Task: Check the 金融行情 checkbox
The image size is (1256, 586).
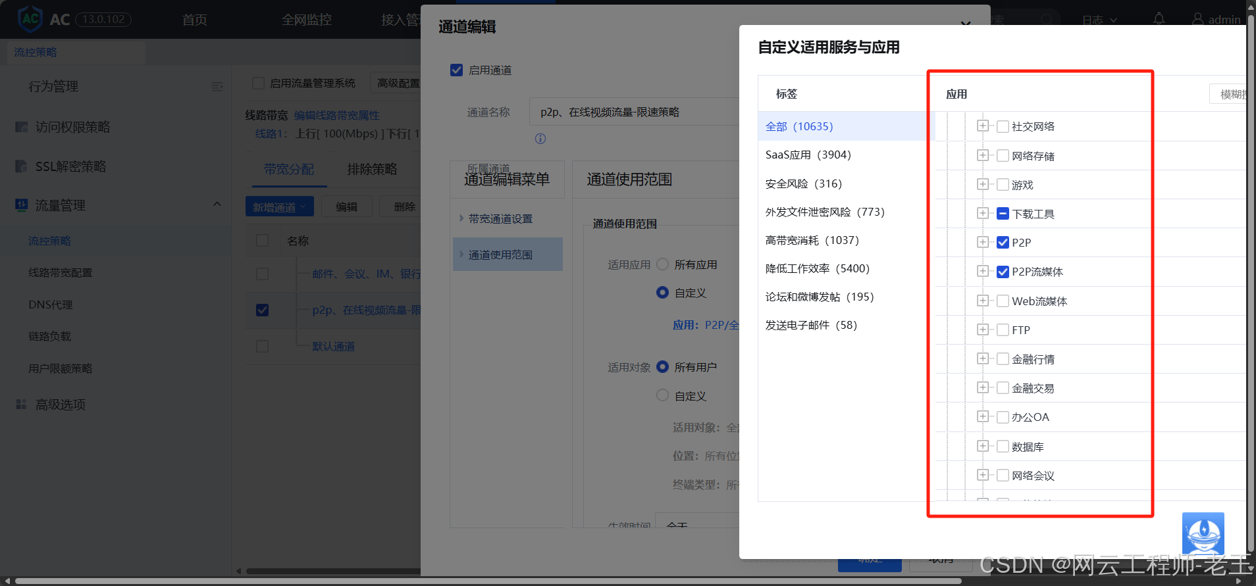Action: pyautogui.click(x=1003, y=359)
